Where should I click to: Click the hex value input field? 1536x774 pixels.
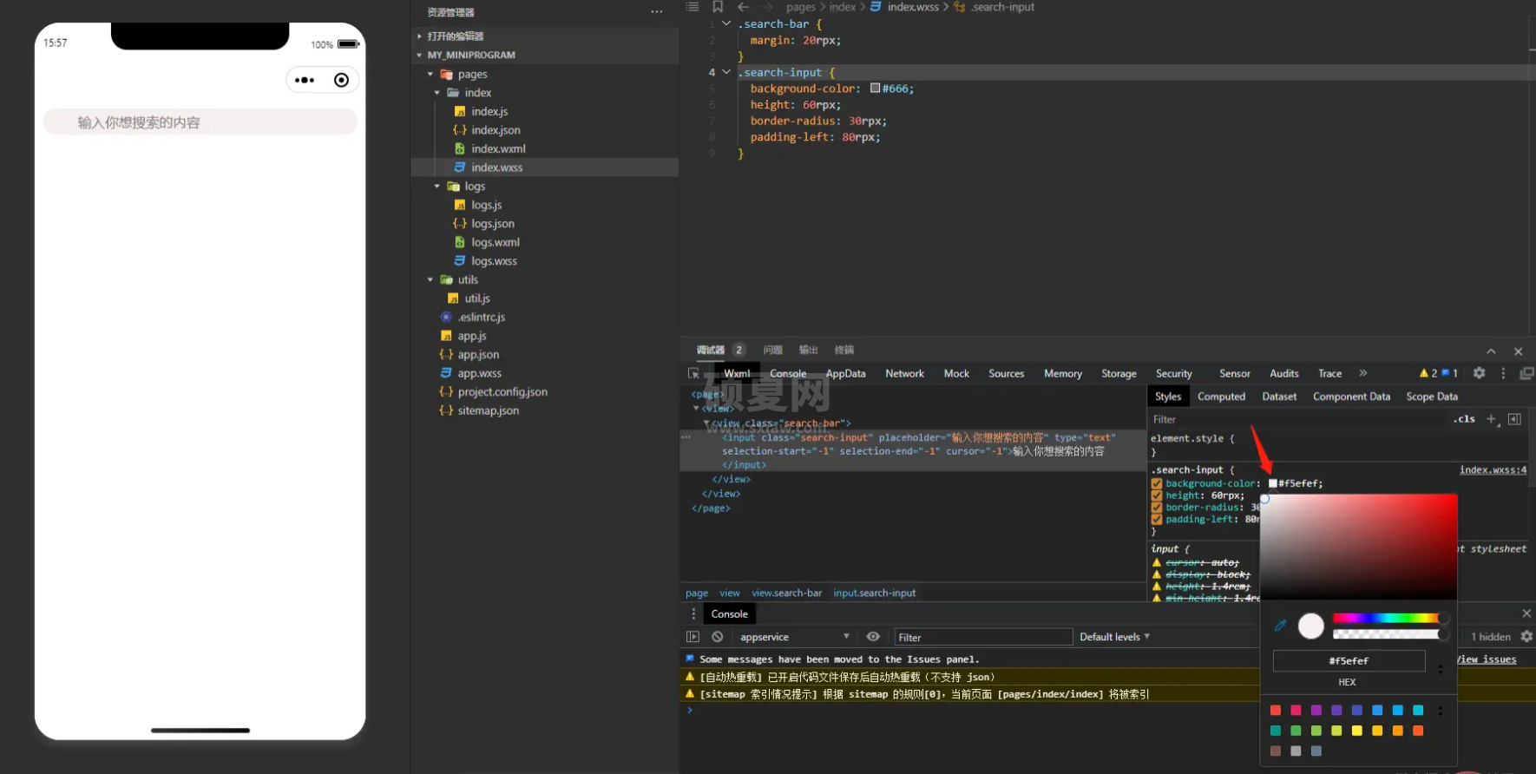(1349, 660)
